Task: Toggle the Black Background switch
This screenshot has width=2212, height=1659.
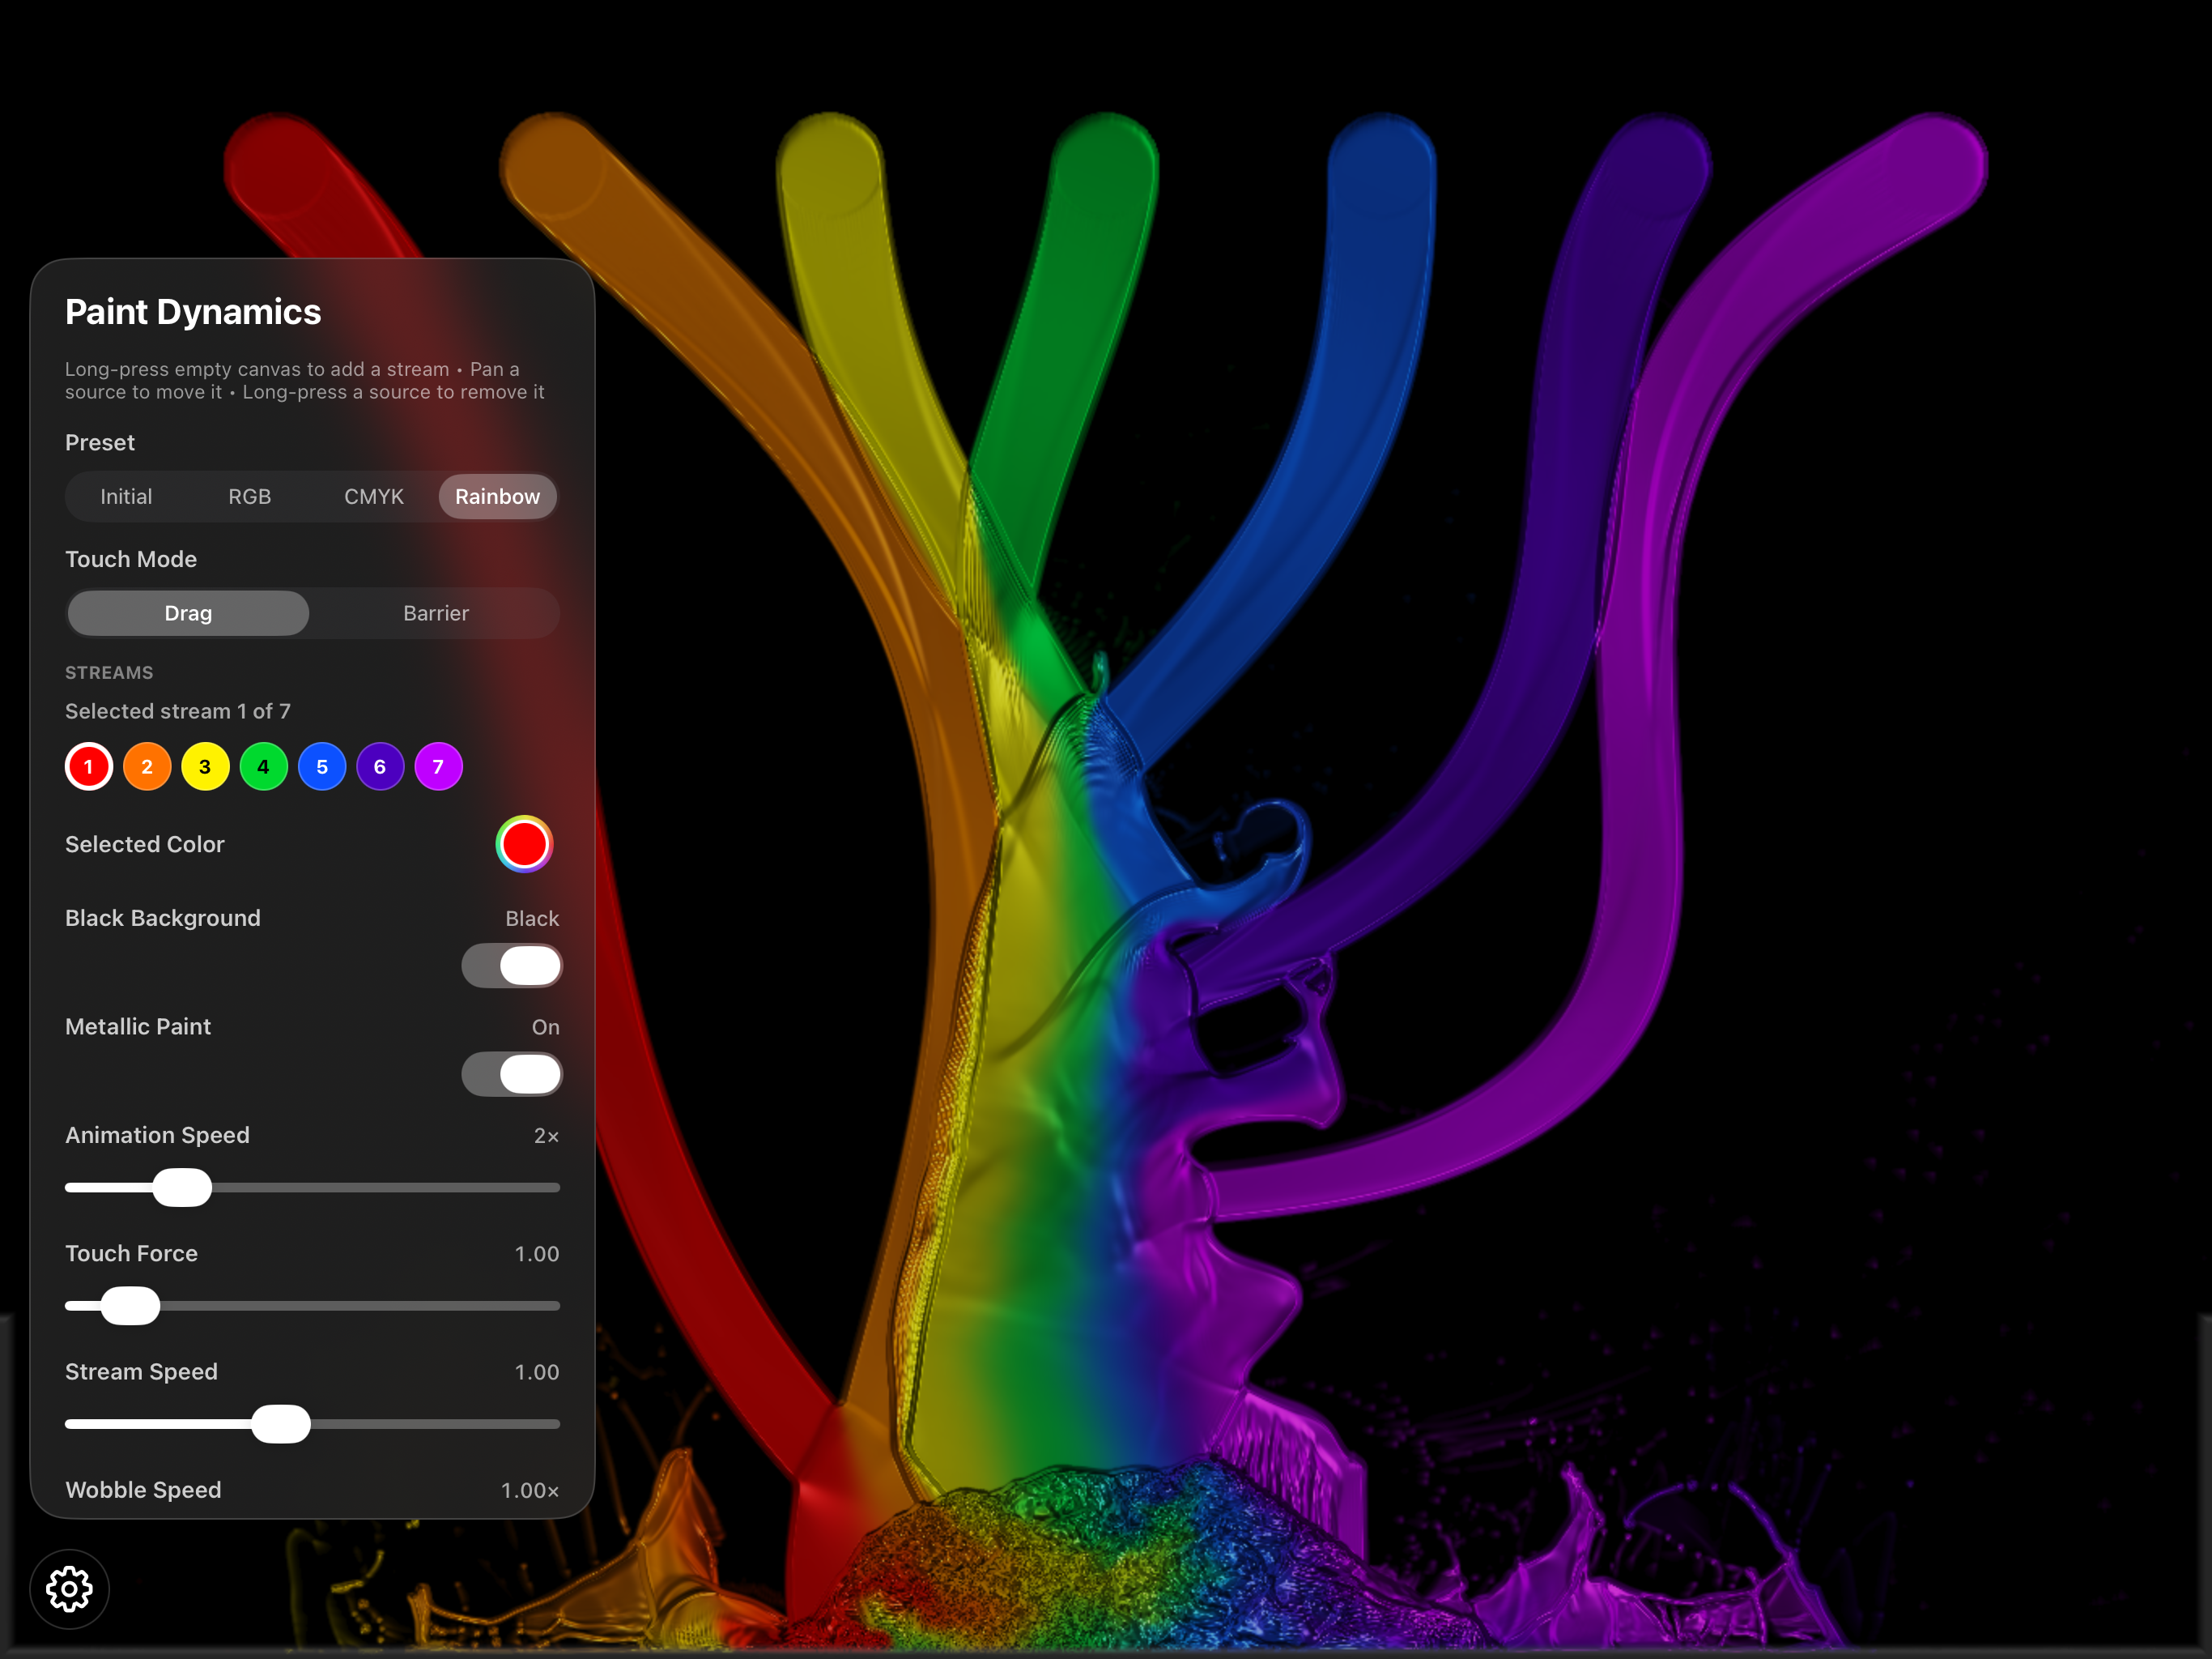Action: [x=512, y=966]
